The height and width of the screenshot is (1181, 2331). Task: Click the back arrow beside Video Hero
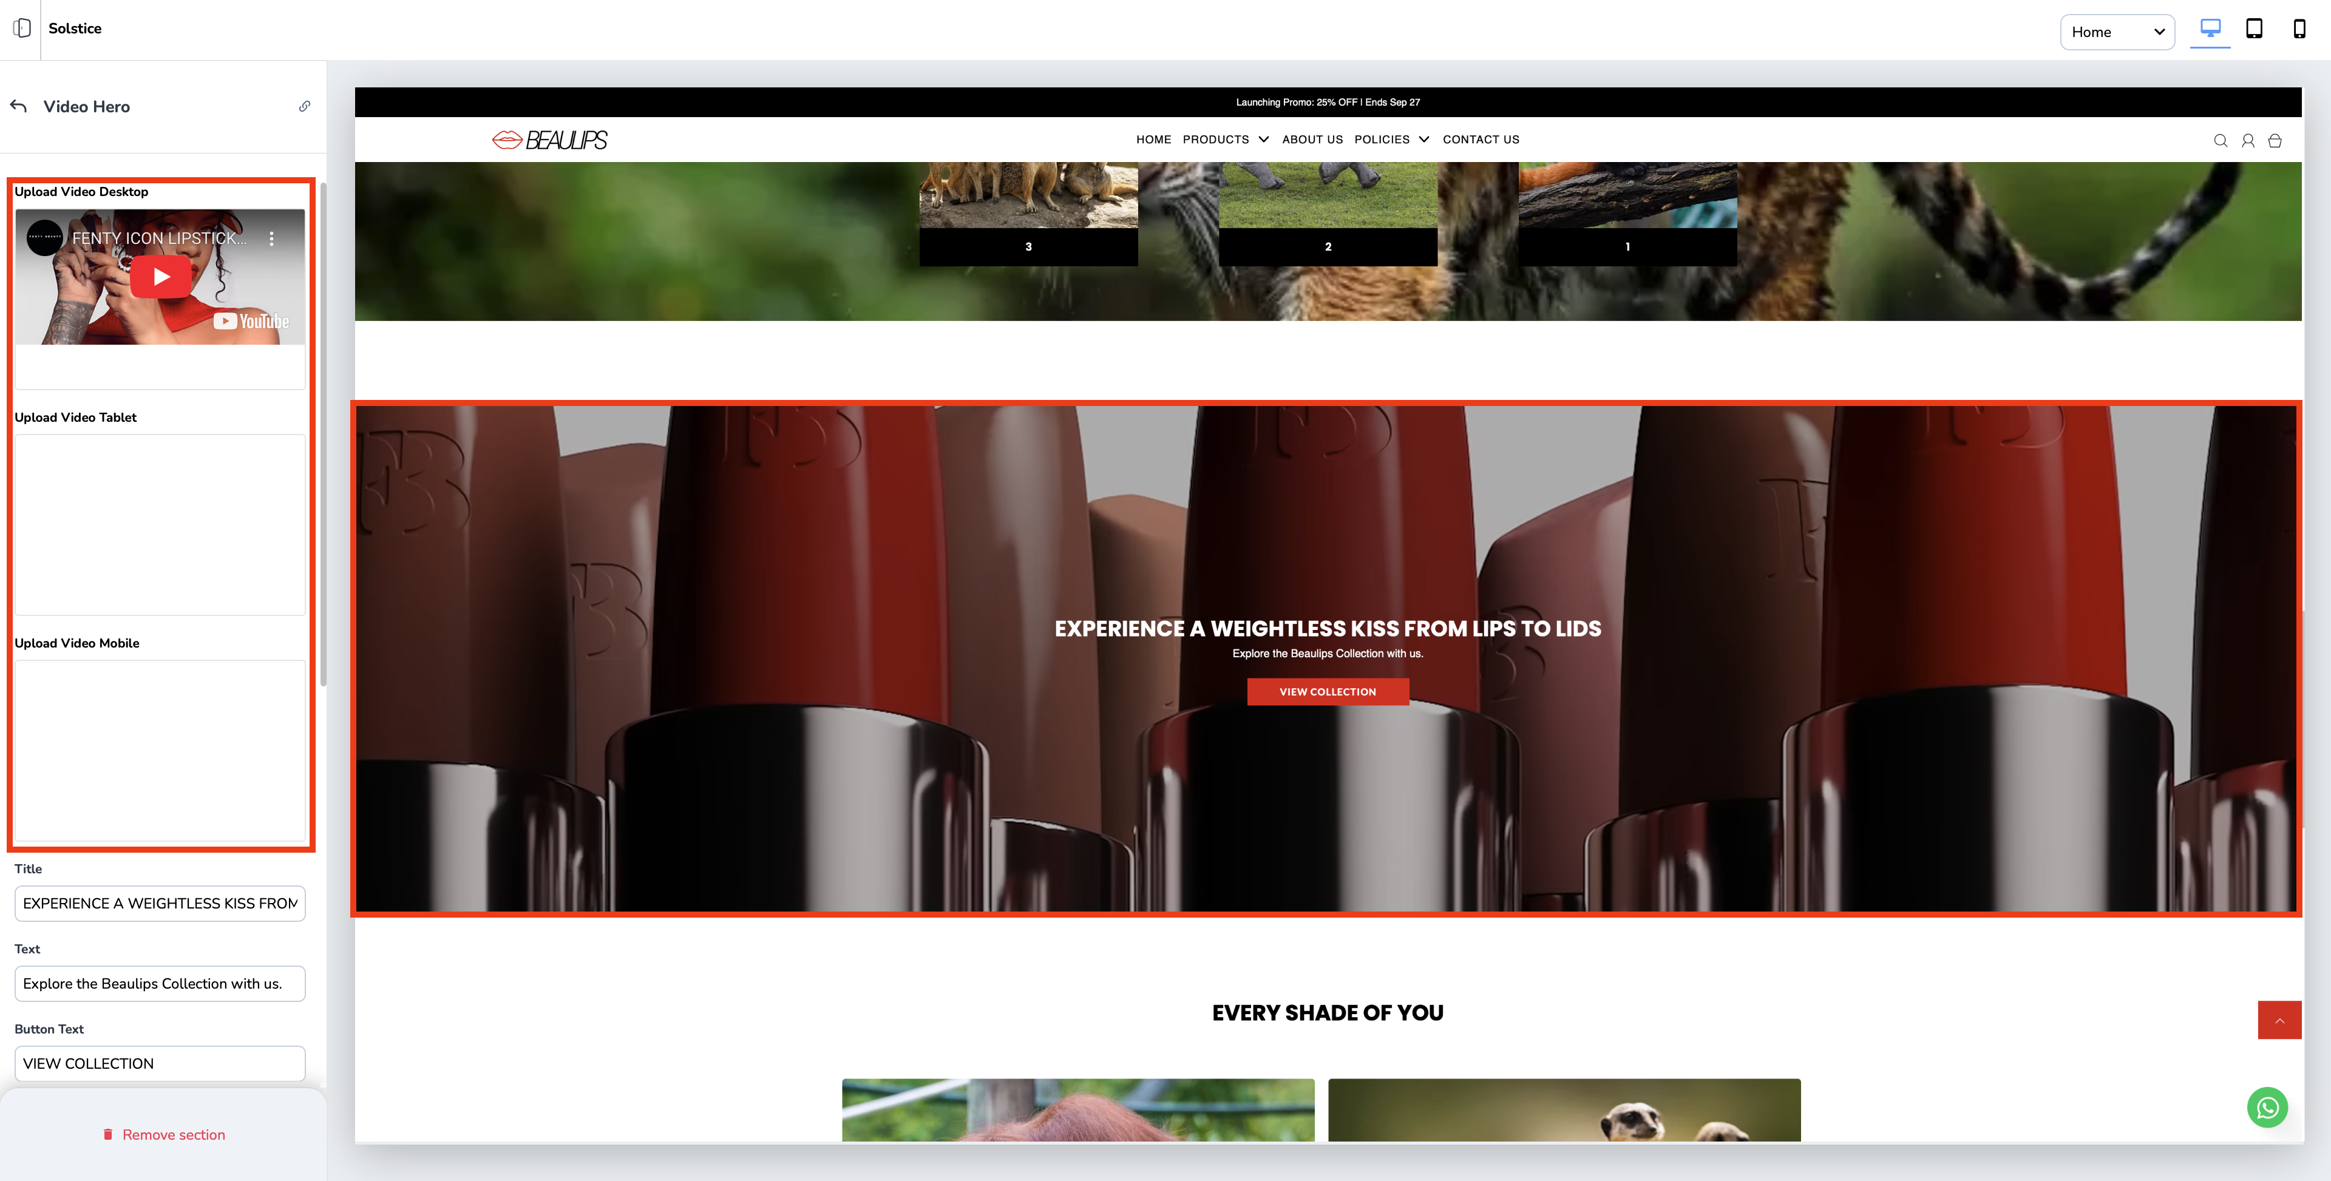coord(18,107)
